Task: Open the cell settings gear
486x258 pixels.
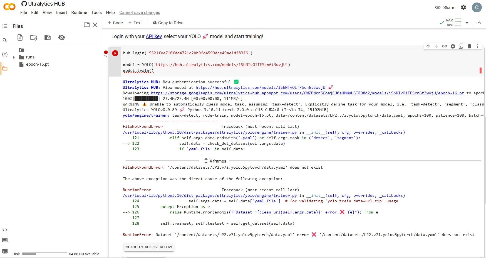Action: 453,46
